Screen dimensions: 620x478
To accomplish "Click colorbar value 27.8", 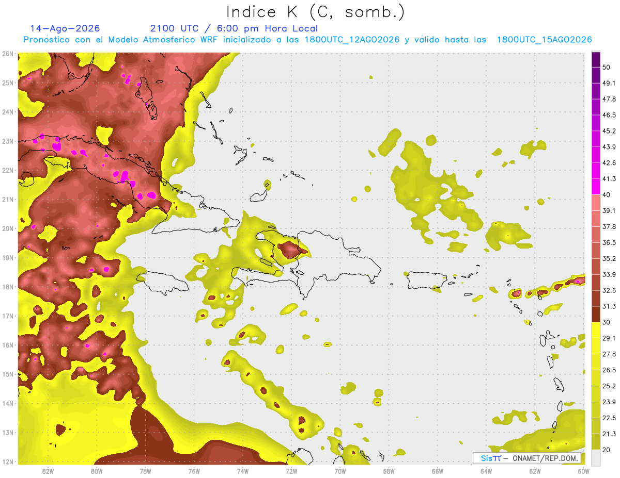I will coord(609,354).
